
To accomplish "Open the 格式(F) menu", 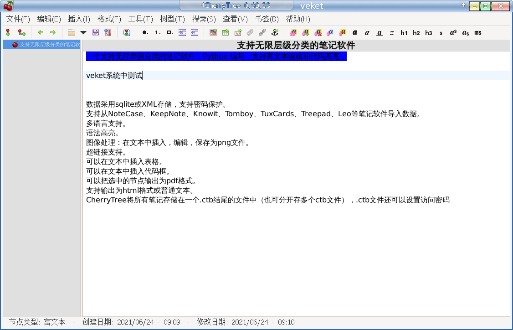I will 109,19.
